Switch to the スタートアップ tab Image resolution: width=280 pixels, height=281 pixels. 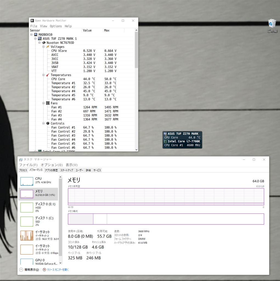click(x=67, y=170)
